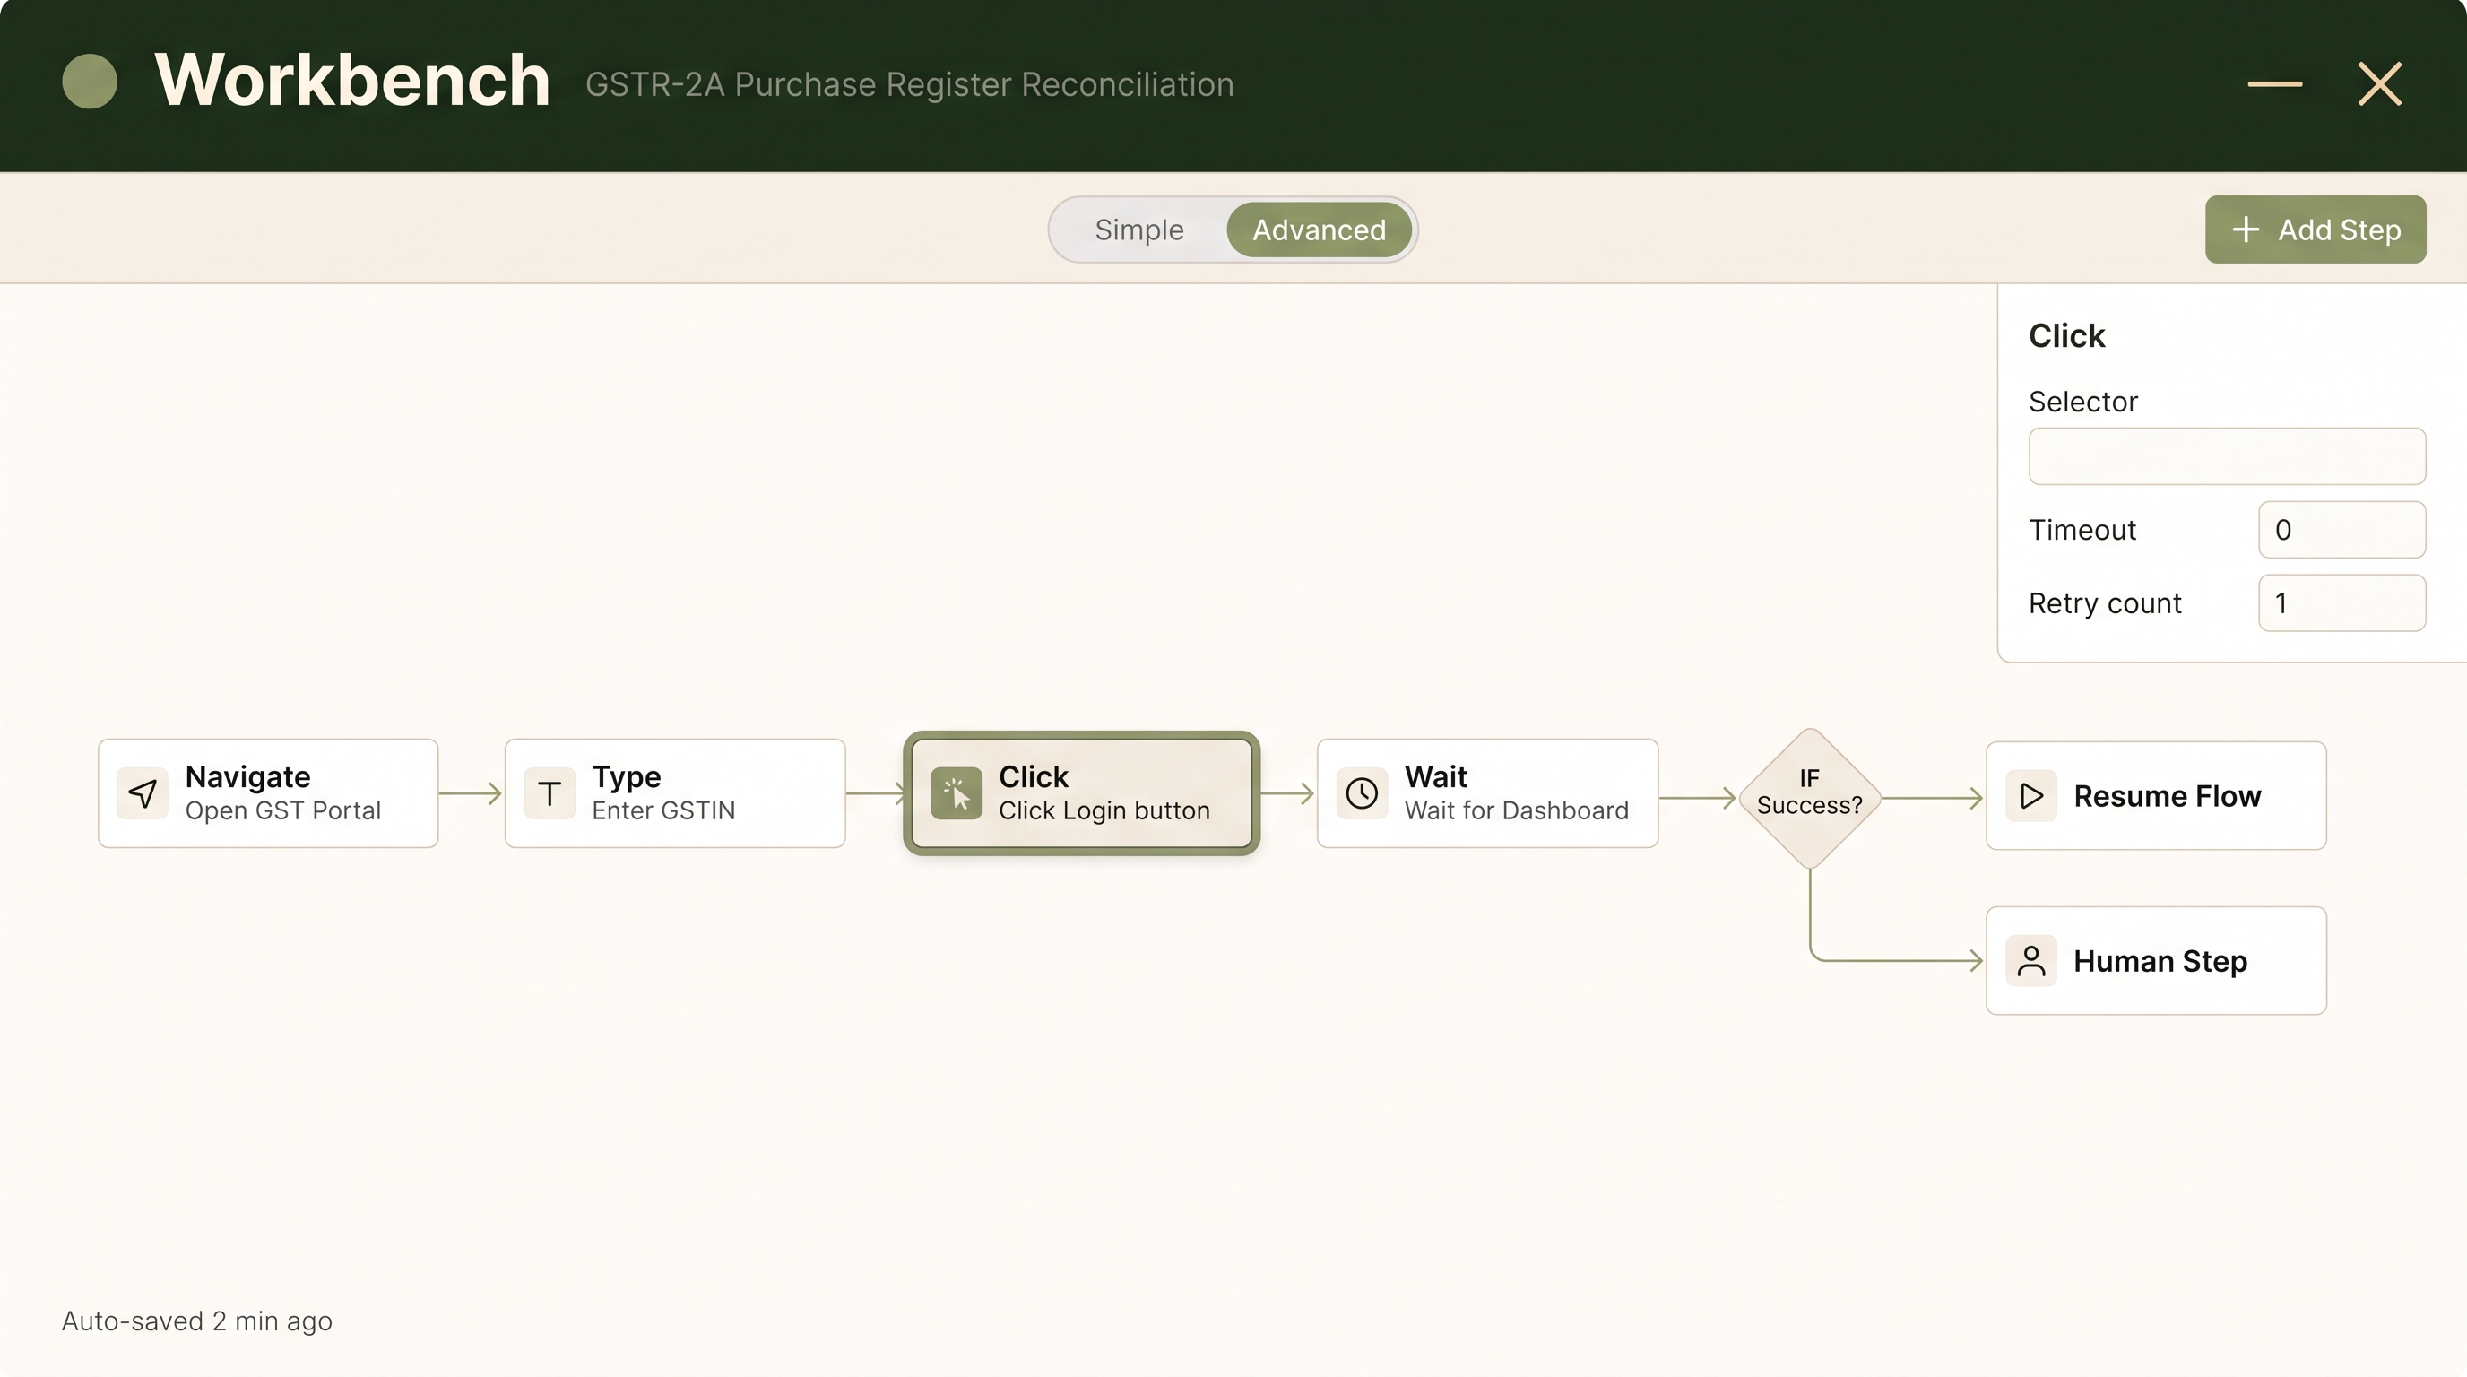The image size is (2467, 1377).
Task: Select the Navigate Open GST Portal node
Action: coord(268,792)
